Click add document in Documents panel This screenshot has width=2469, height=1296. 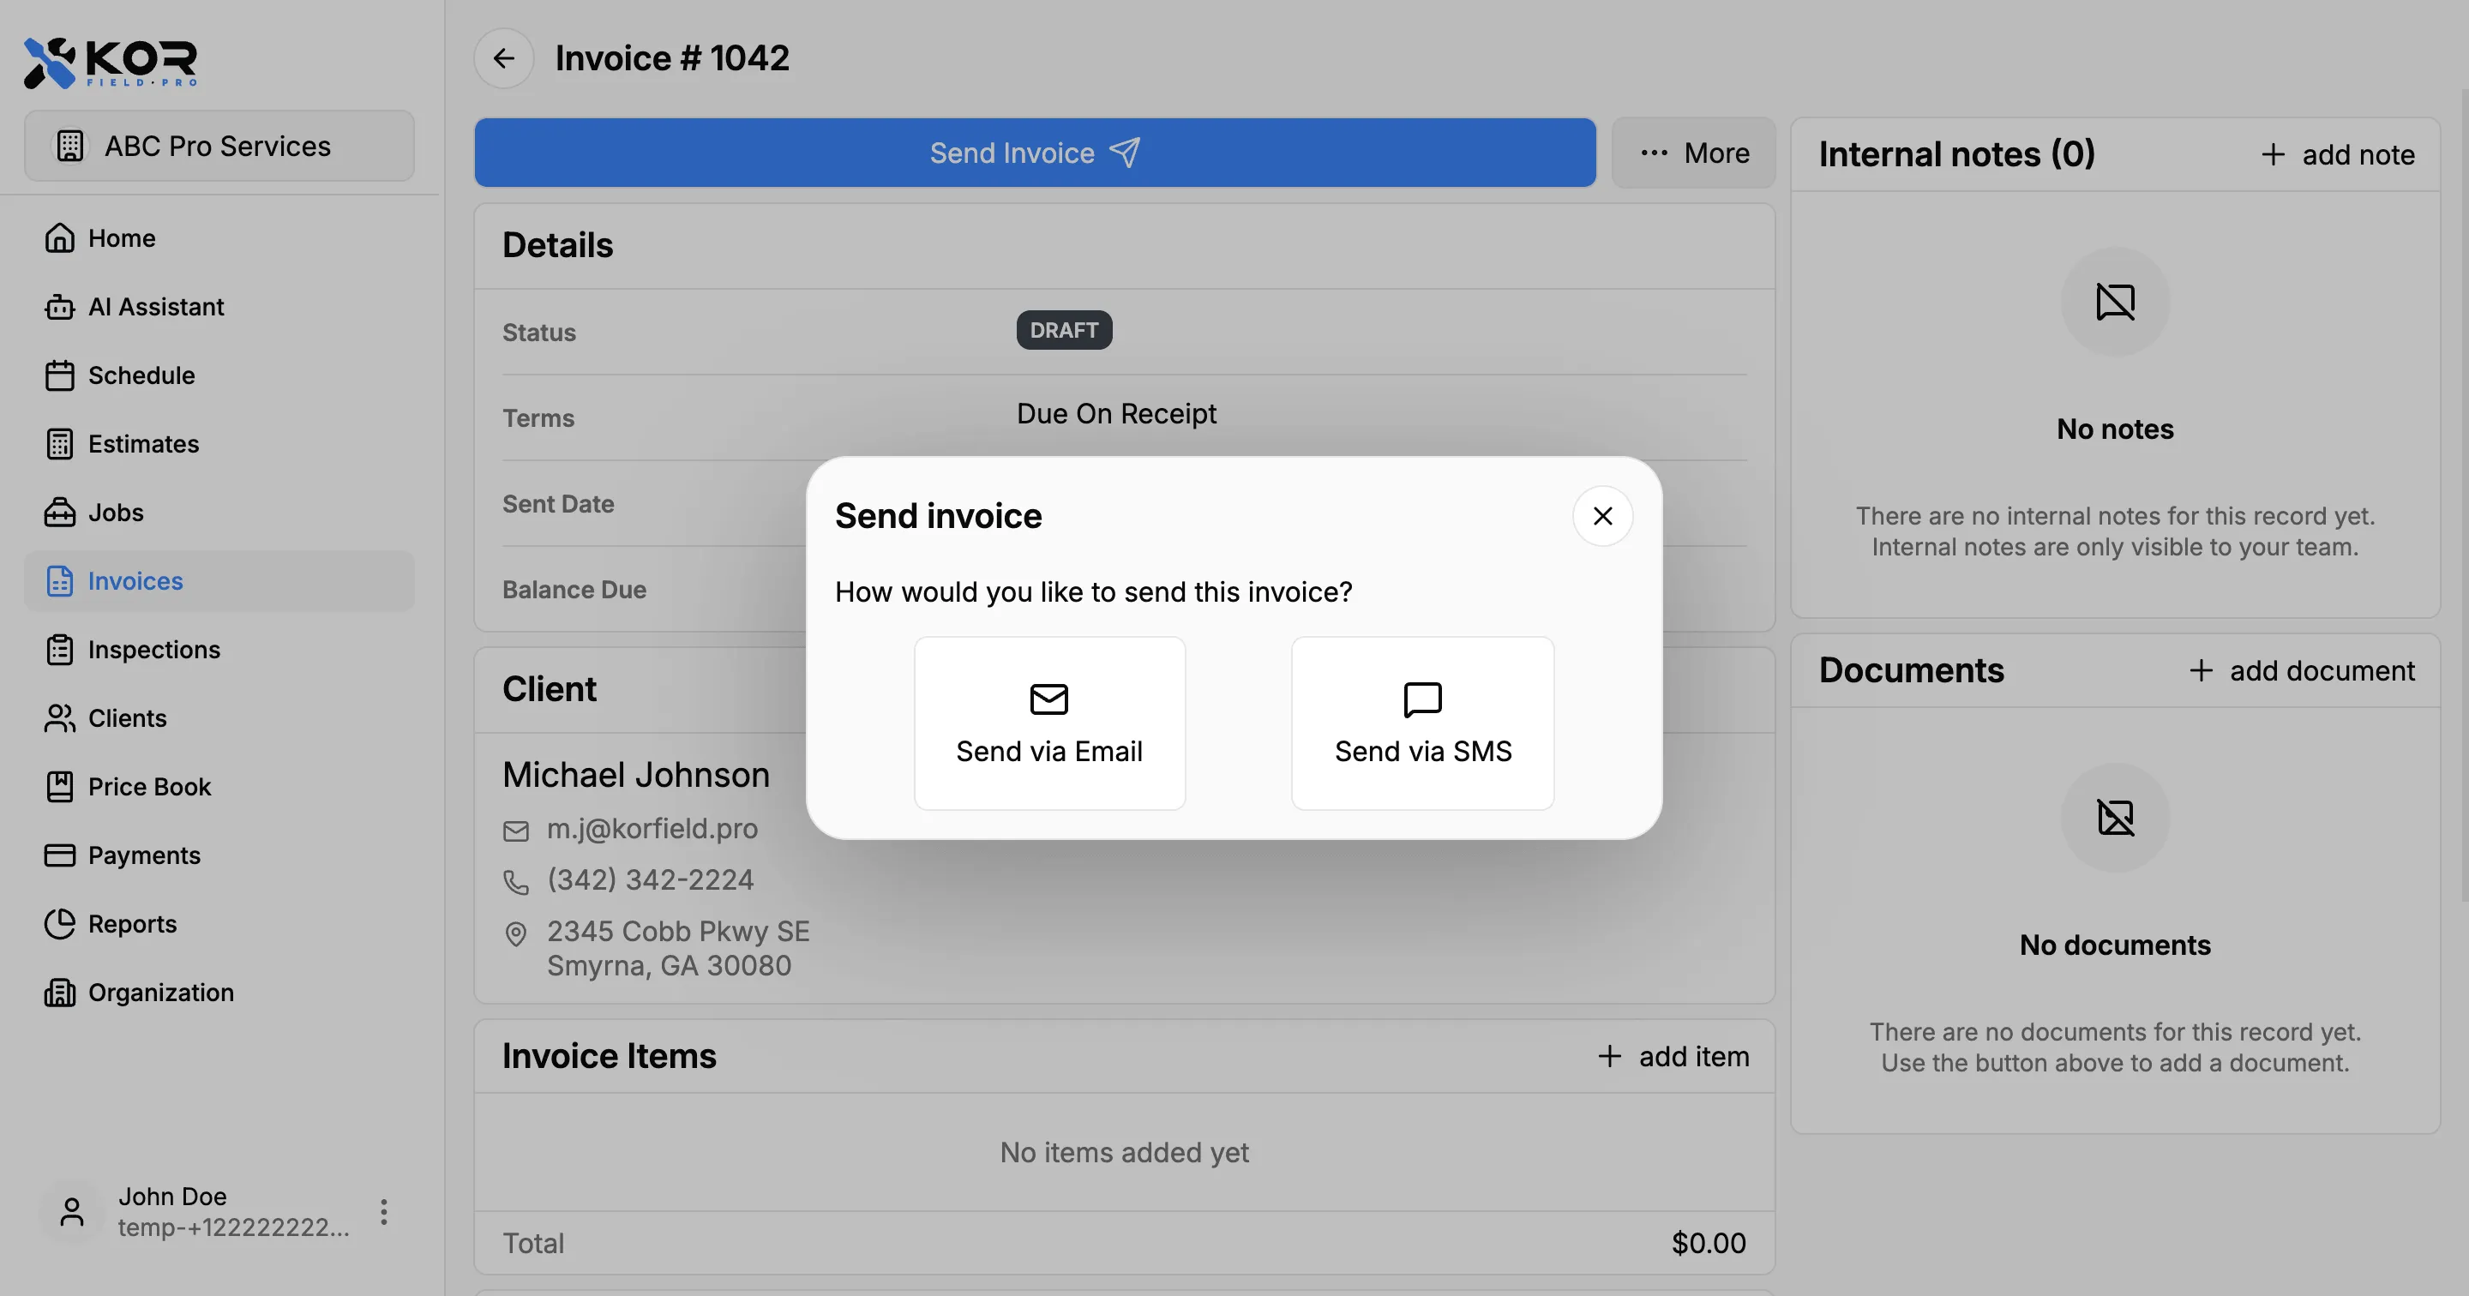(x=2304, y=670)
